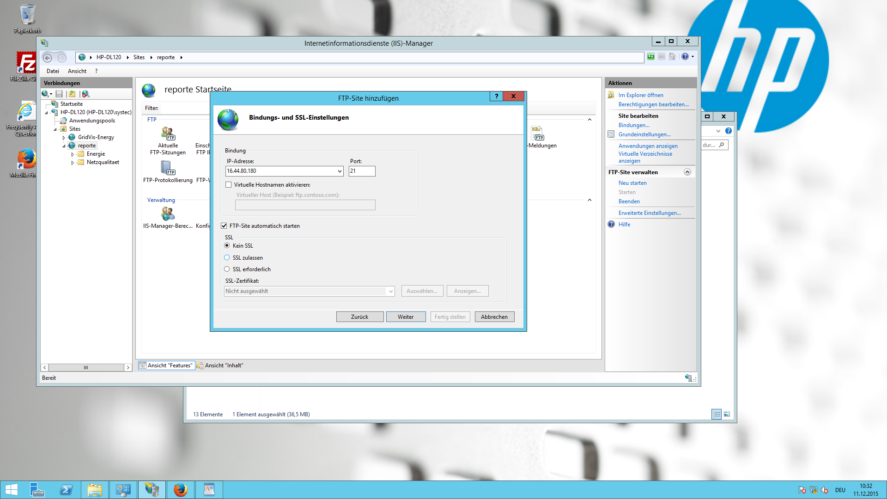Screen dimensions: 887x499
Task: Click the FTP-Meldungen icon
Action: [537, 134]
